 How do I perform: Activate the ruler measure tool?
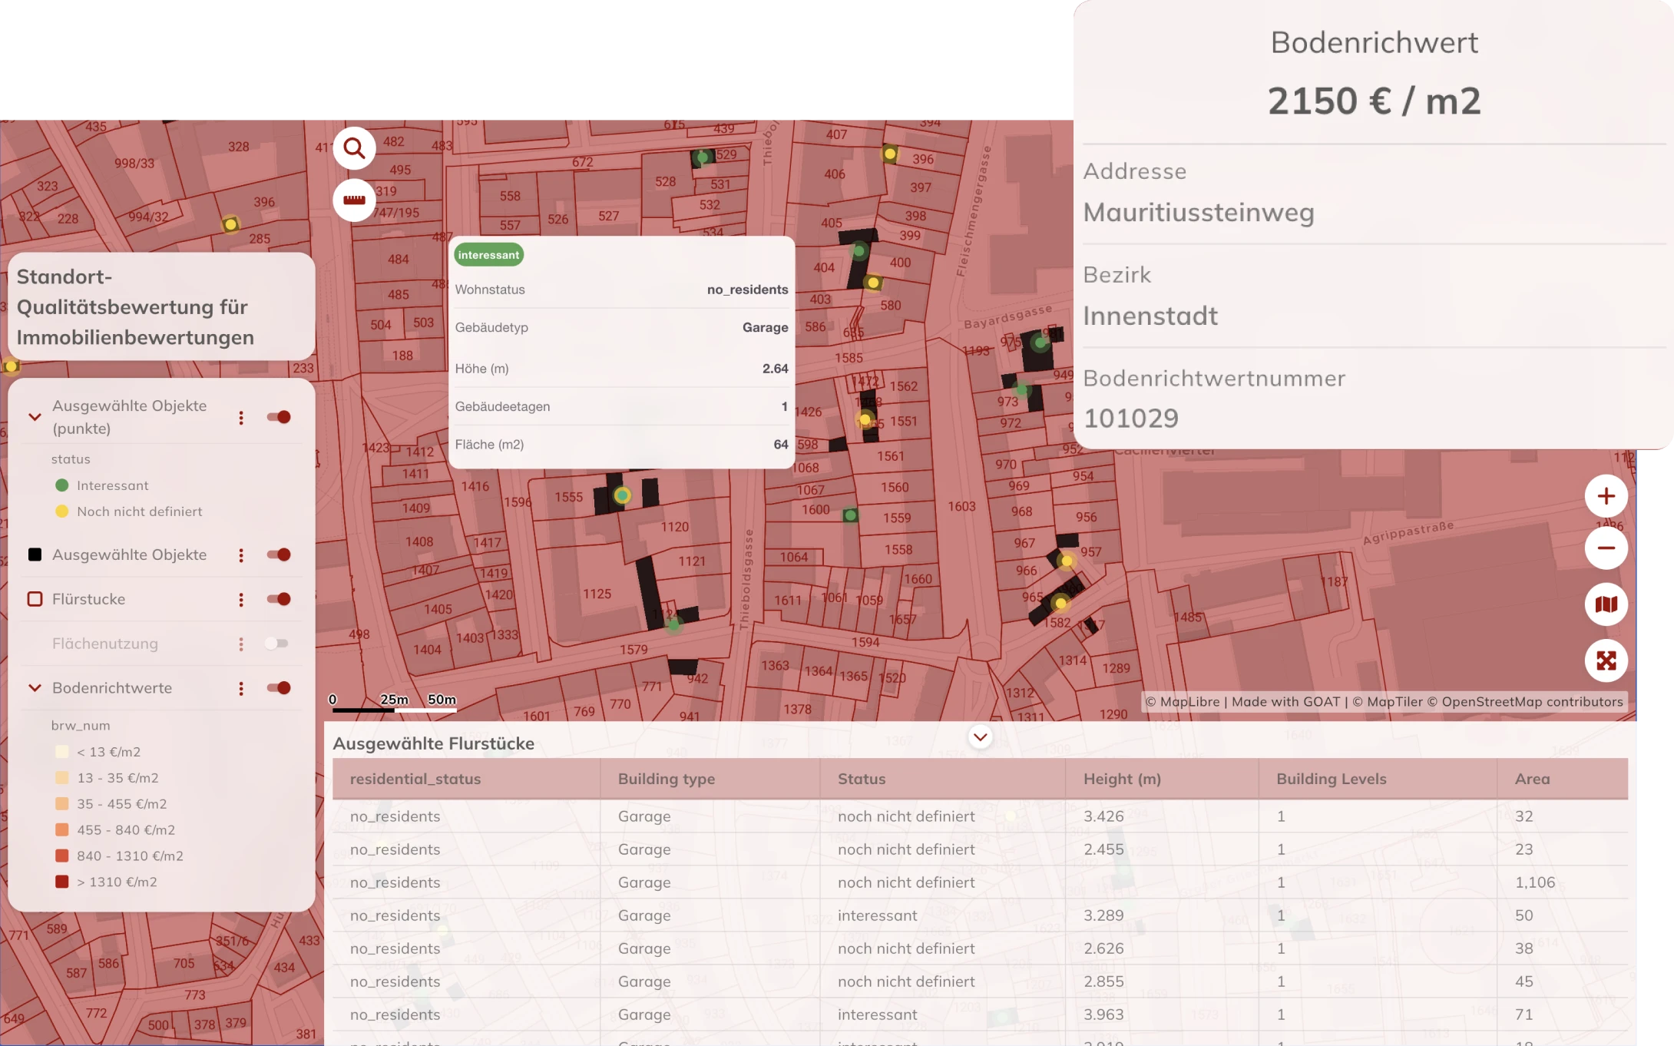pyautogui.click(x=354, y=200)
